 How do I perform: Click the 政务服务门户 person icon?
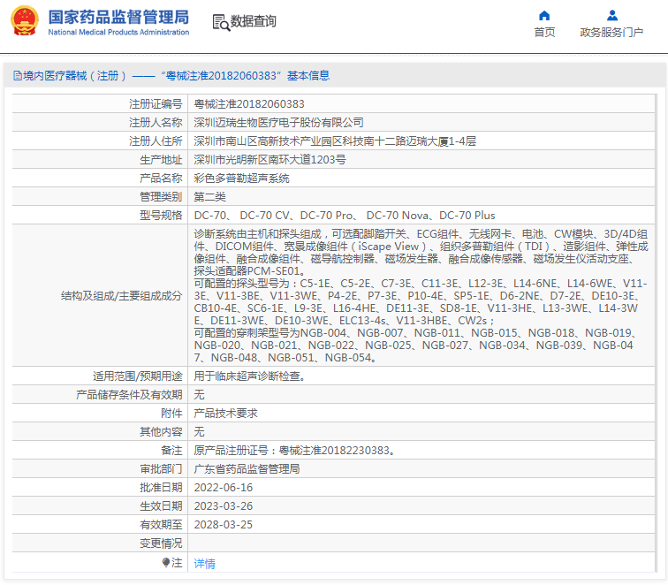(x=612, y=16)
